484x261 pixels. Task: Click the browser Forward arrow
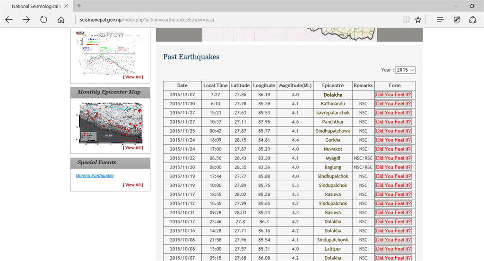point(26,20)
